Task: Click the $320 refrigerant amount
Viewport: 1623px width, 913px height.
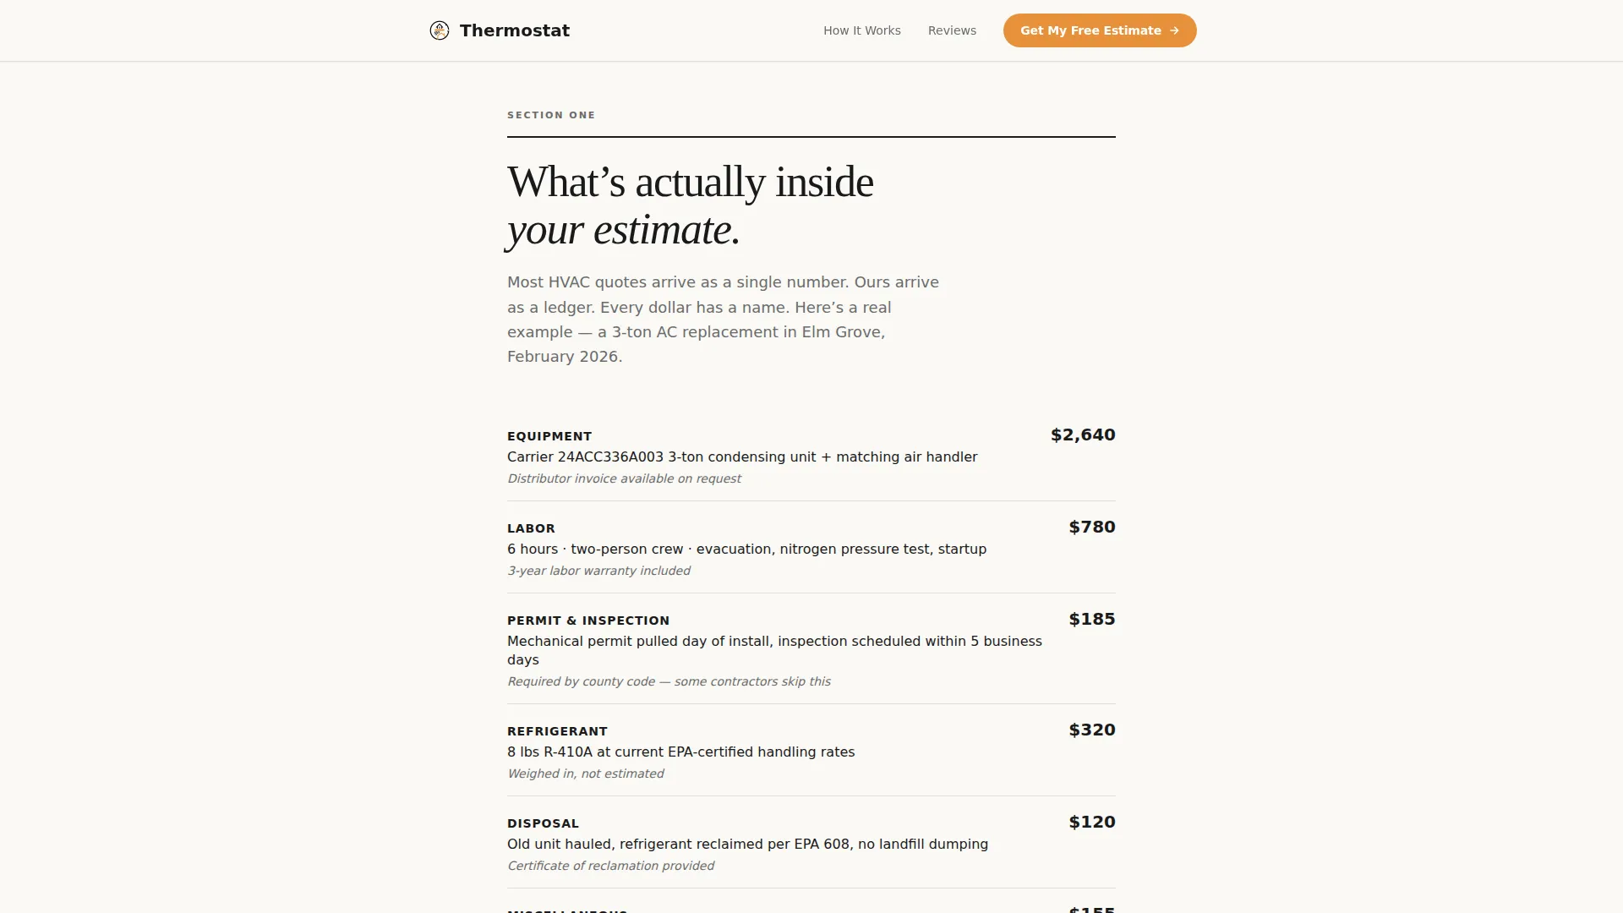Action: coord(1092,730)
